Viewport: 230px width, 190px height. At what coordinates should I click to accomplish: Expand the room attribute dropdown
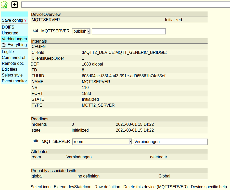[x=102, y=142]
